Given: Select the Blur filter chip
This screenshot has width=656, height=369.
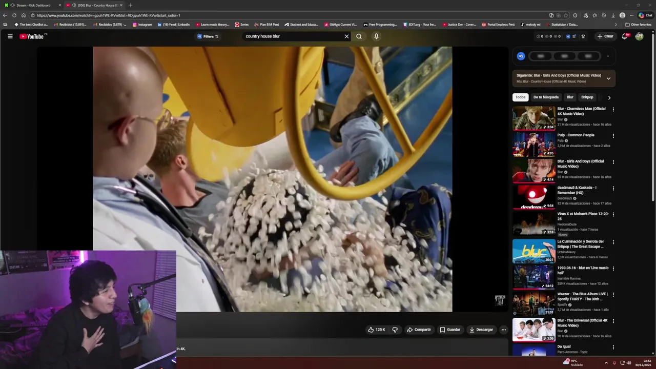Looking at the screenshot, I should click(x=570, y=97).
